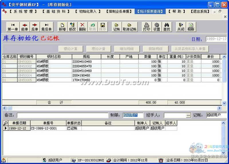The image size is (229, 164).
Task: Click the 重量(吨) column header
Action: 176,57
